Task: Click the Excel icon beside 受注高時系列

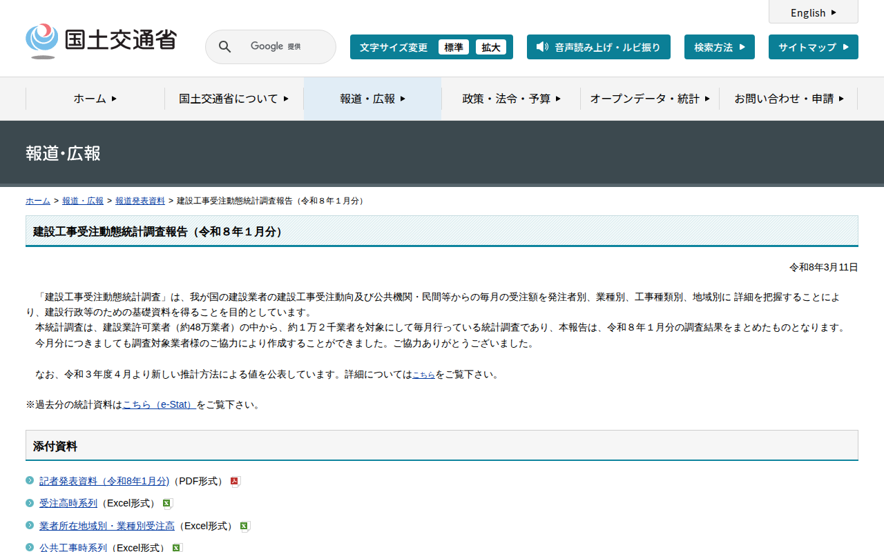Action: coord(167,504)
